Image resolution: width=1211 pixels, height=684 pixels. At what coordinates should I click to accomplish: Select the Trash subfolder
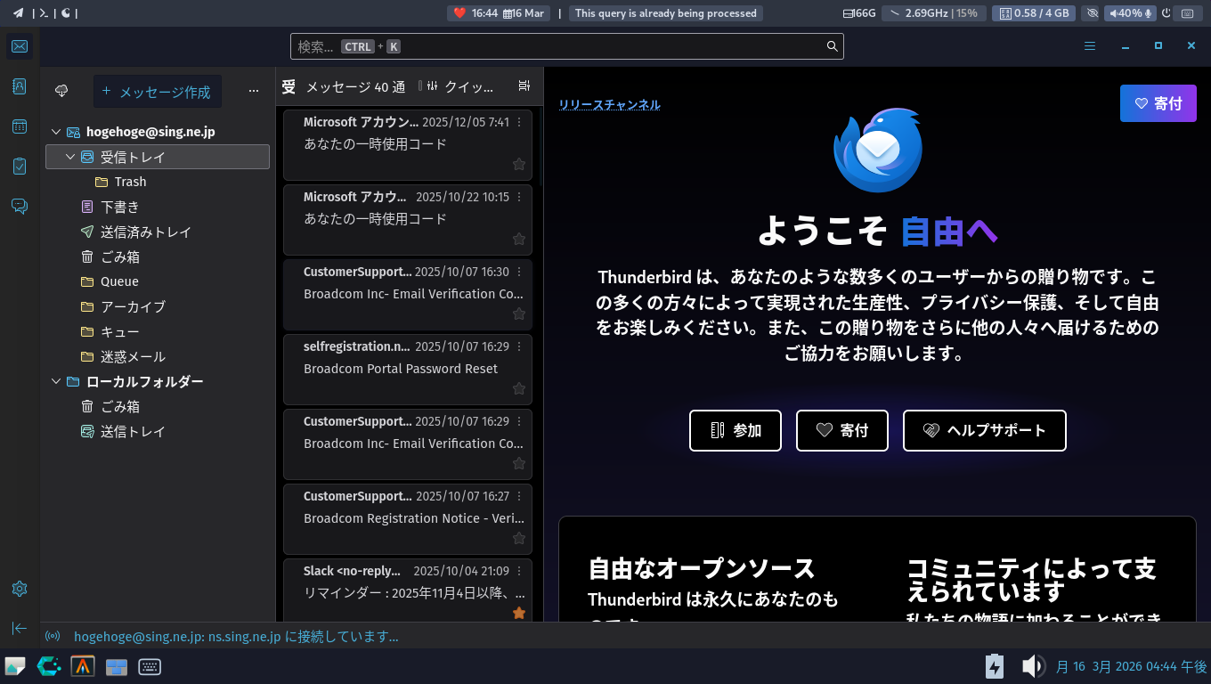158,182
